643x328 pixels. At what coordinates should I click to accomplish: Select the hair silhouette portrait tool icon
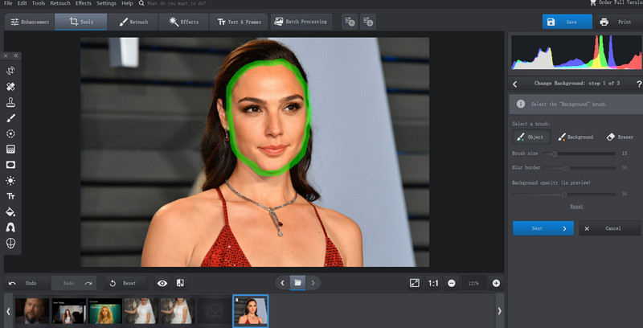click(10, 228)
